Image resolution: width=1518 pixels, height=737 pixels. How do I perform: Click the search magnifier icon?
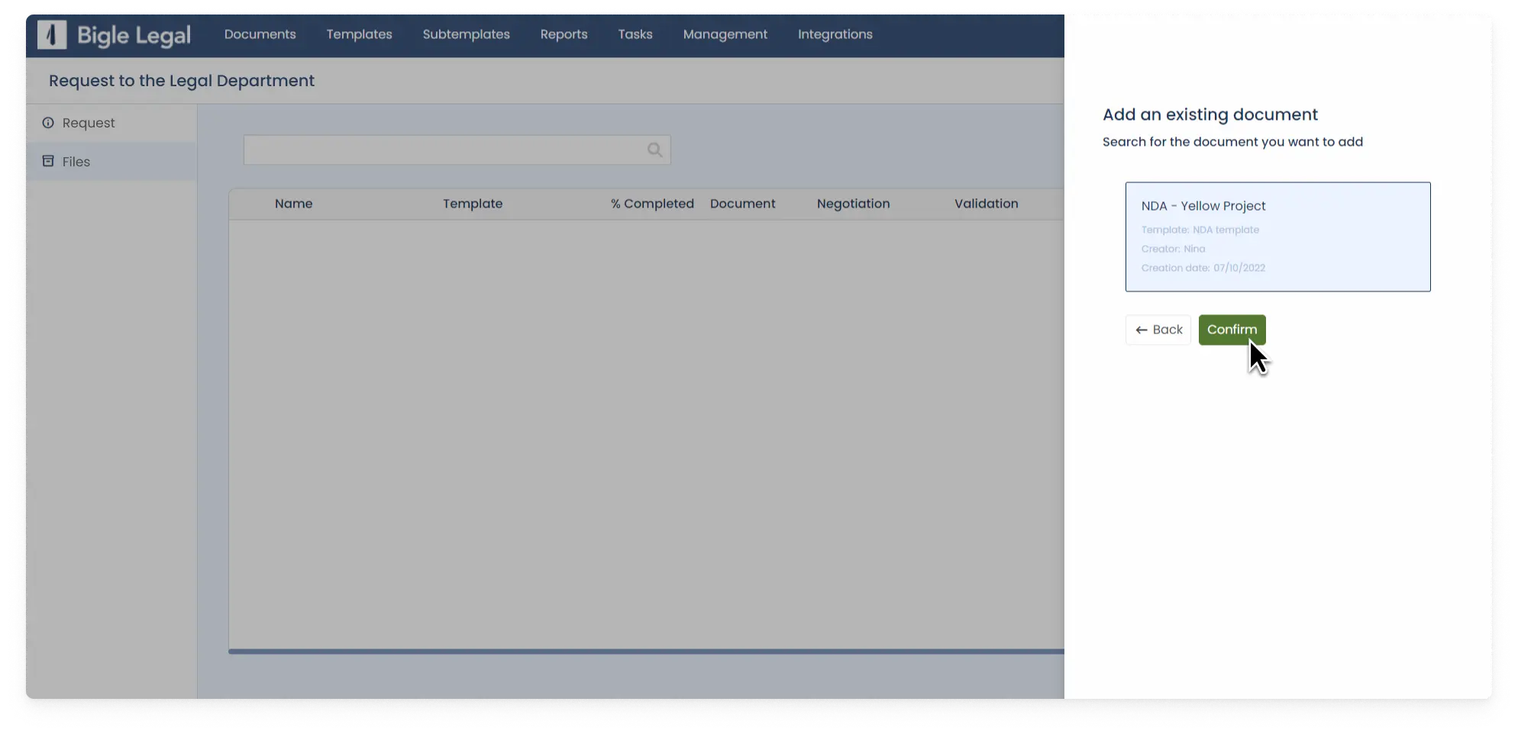click(x=654, y=150)
